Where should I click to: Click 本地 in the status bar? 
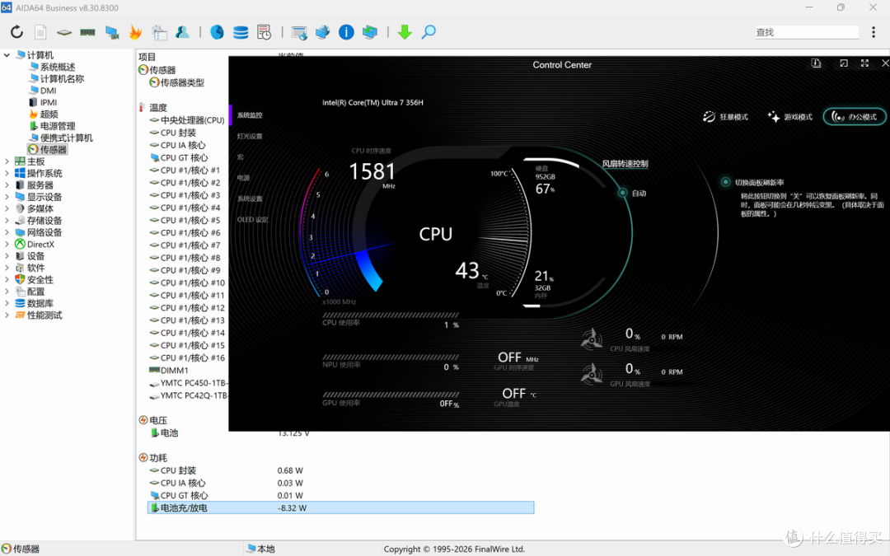[x=266, y=549]
